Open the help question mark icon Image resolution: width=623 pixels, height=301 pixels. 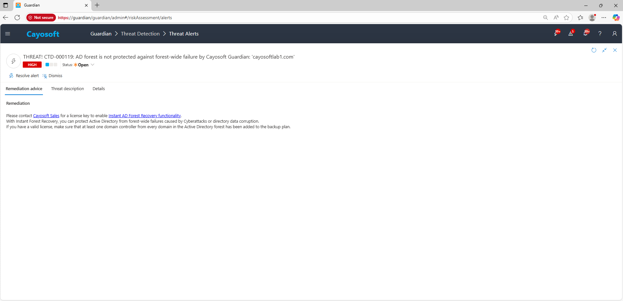600,34
